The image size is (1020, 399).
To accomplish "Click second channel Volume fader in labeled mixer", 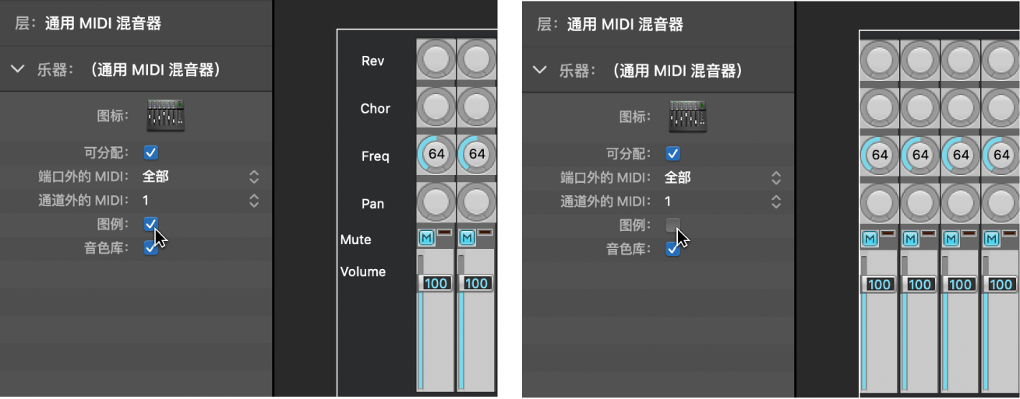I will pos(476,283).
